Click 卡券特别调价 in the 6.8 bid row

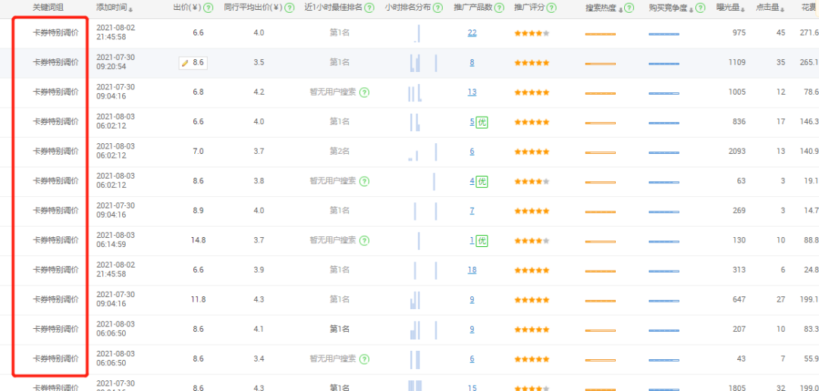(x=56, y=92)
